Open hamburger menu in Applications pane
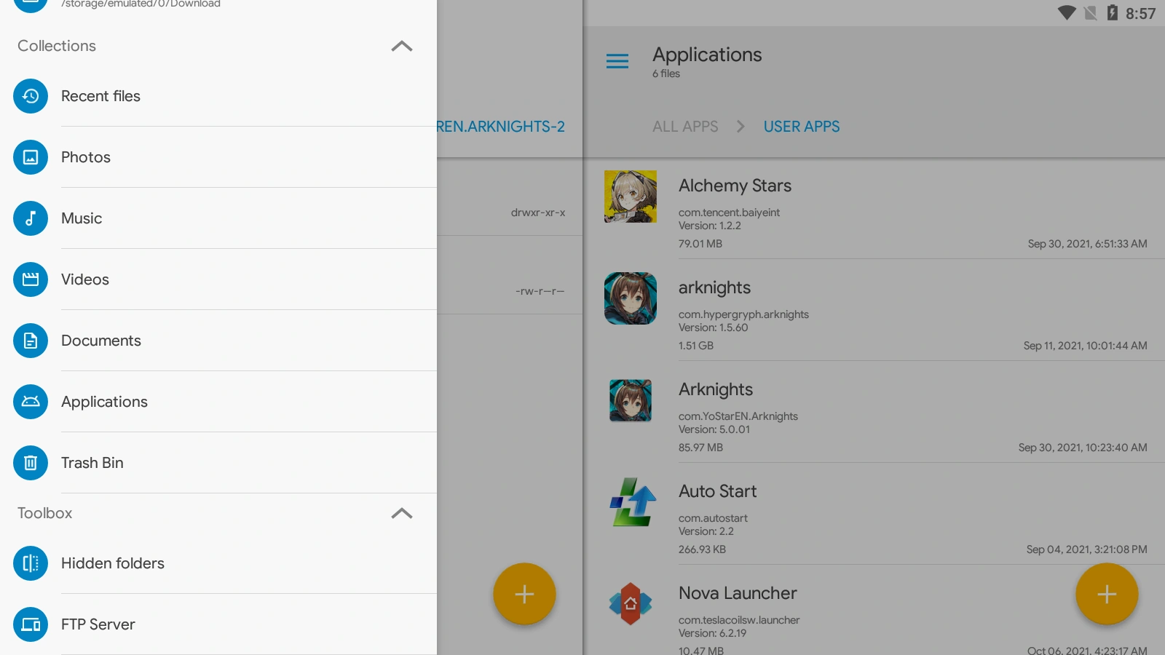The height and width of the screenshot is (655, 1165). 617,61
